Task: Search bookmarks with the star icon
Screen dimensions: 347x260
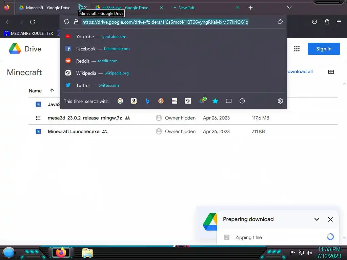Action: pyautogui.click(x=215, y=101)
